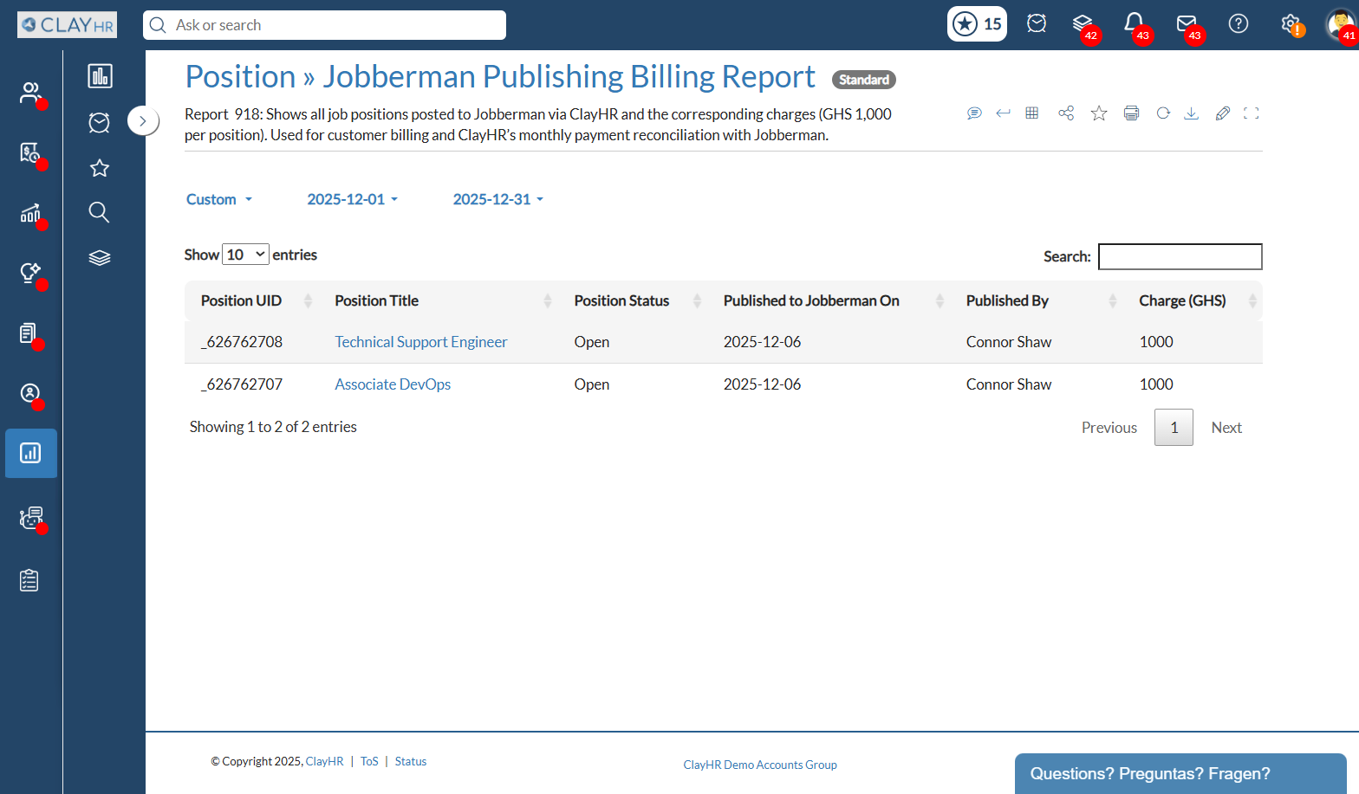Sort by Published to Jobberman On column
Image resolution: width=1359 pixels, height=794 pixels.
point(829,300)
